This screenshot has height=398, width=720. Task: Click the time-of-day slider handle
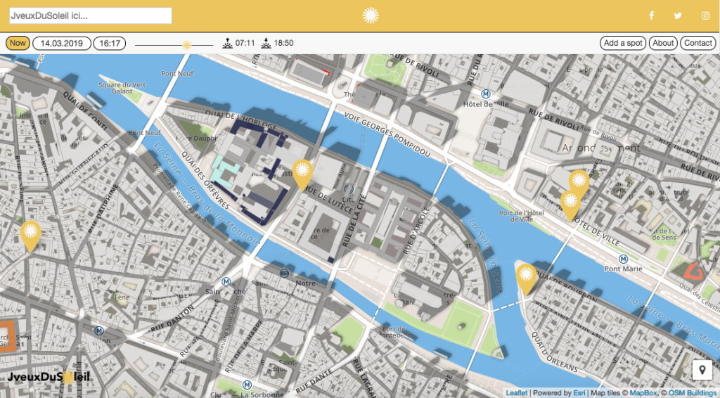point(186,44)
